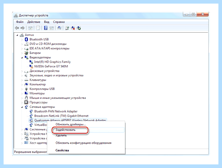Click the Update driver software toolbar icon
The width and height of the screenshot is (222, 168).
[x=67, y=28]
